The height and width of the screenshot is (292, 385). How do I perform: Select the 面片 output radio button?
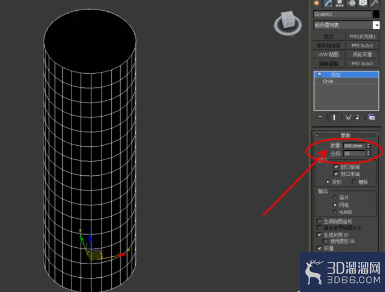pos(335,197)
